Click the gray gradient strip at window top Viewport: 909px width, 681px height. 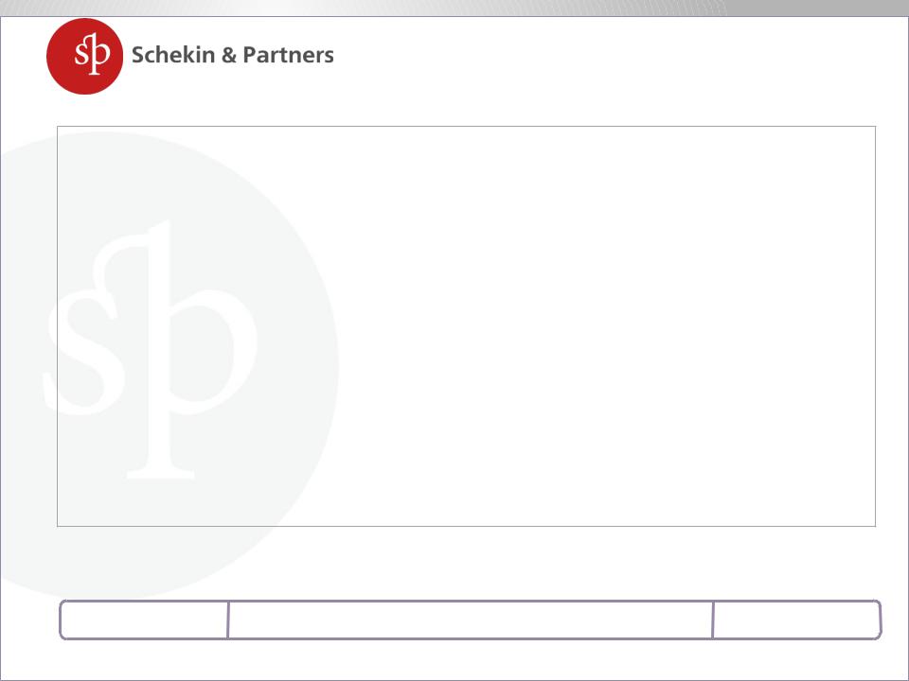[x=454, y=9]
